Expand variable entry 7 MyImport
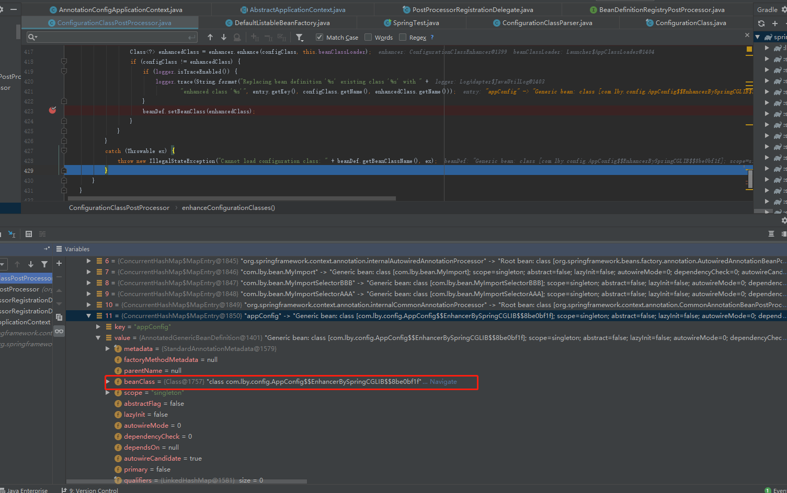787x493 pixels. pyautogui.click(x=88, y=272)
